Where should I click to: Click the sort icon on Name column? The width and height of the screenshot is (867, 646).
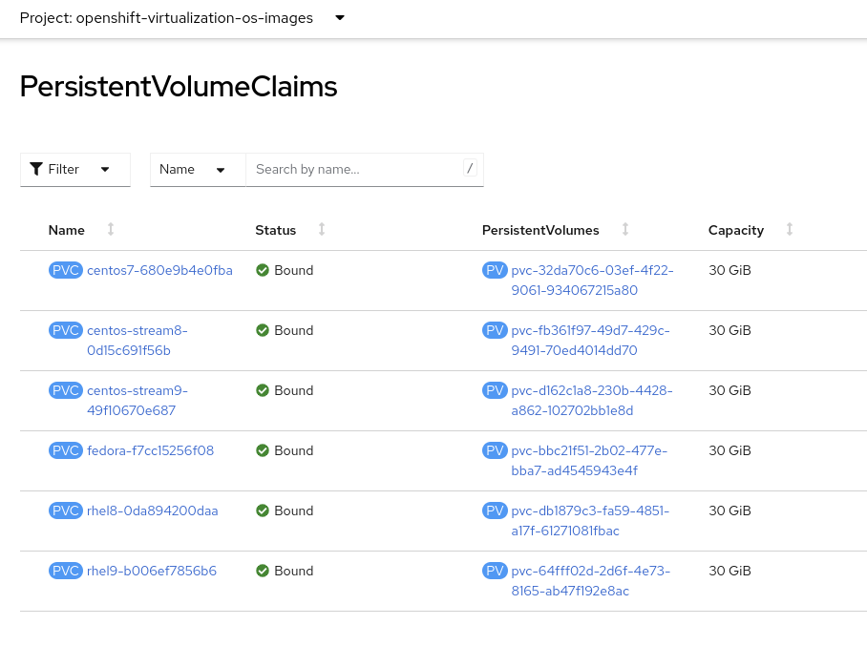click(111, 230)
